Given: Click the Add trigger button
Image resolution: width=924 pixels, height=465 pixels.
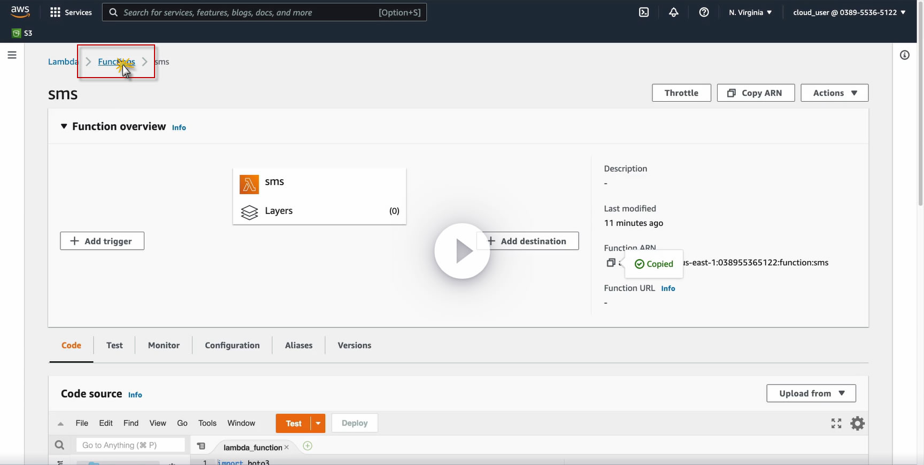Looking at the screenshot, I should (x=102, y=241).
